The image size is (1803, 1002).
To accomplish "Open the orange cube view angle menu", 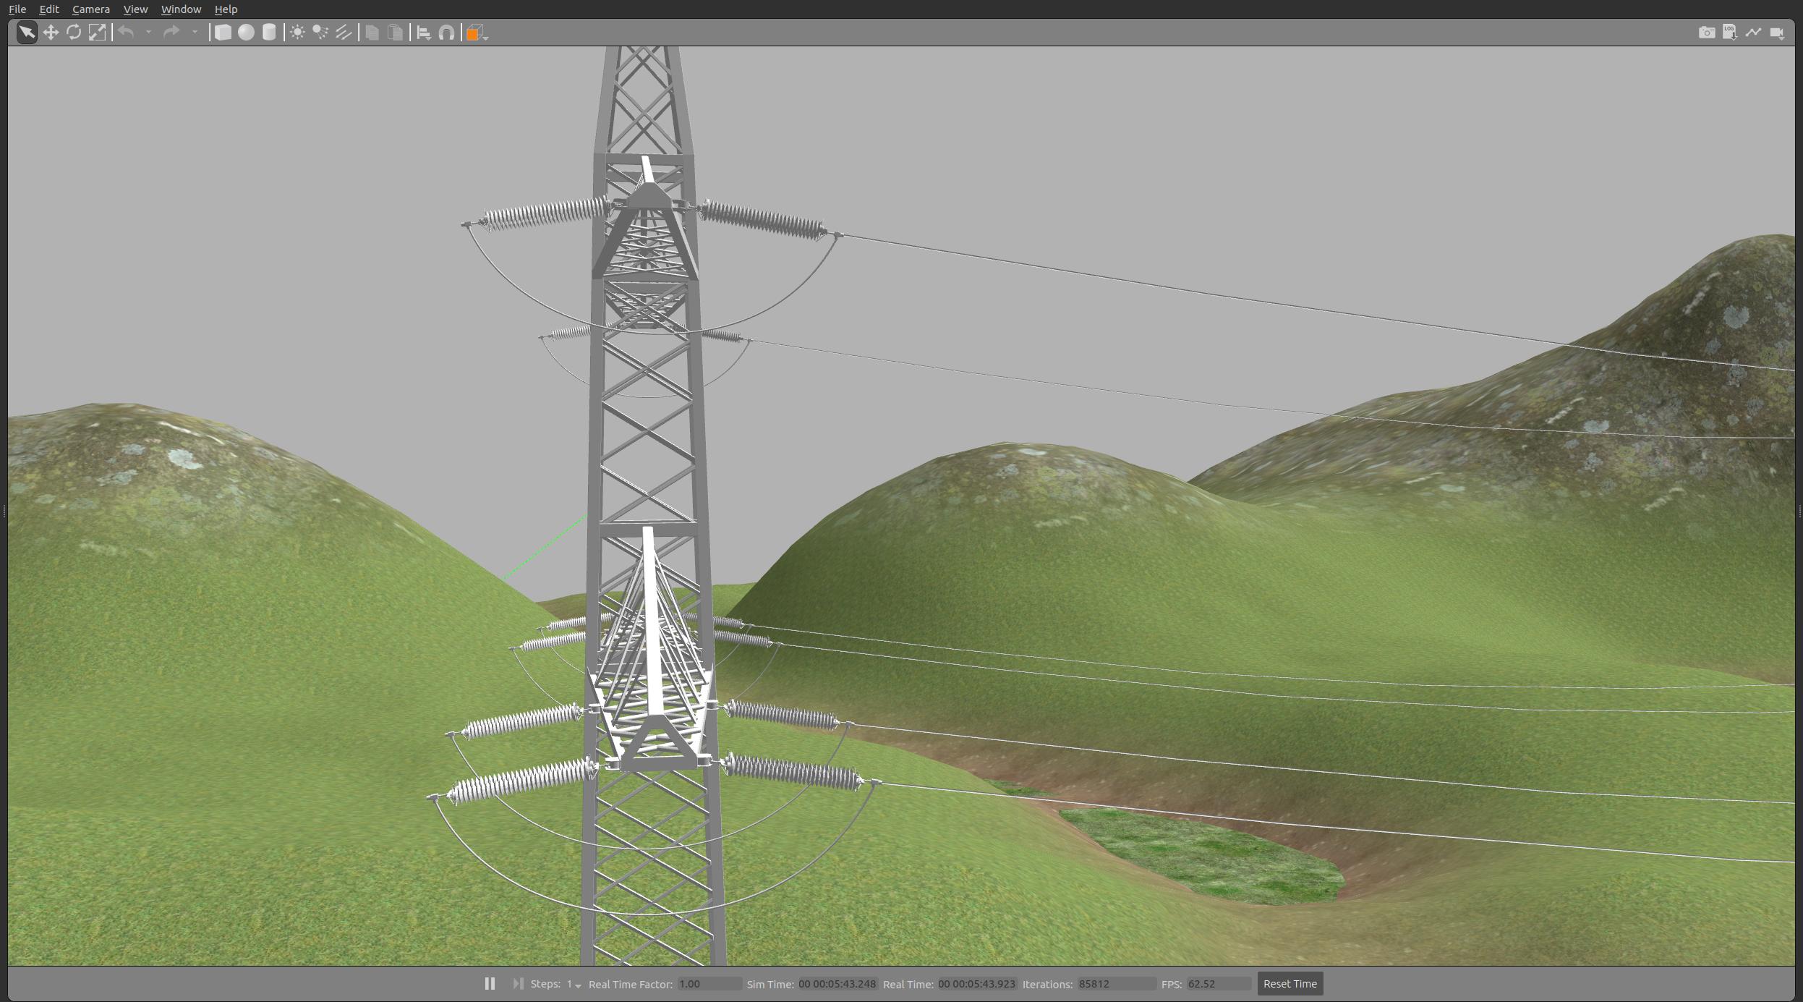I will click(477, 33).
